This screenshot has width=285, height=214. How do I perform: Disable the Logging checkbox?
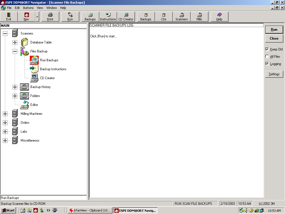coord(267,64)
